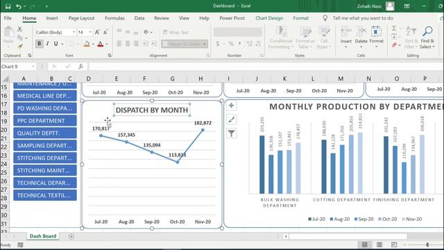Click the horizontal scrollbar left arrow
The height and width of the screenshot is (250, 444).
(286, 236)
